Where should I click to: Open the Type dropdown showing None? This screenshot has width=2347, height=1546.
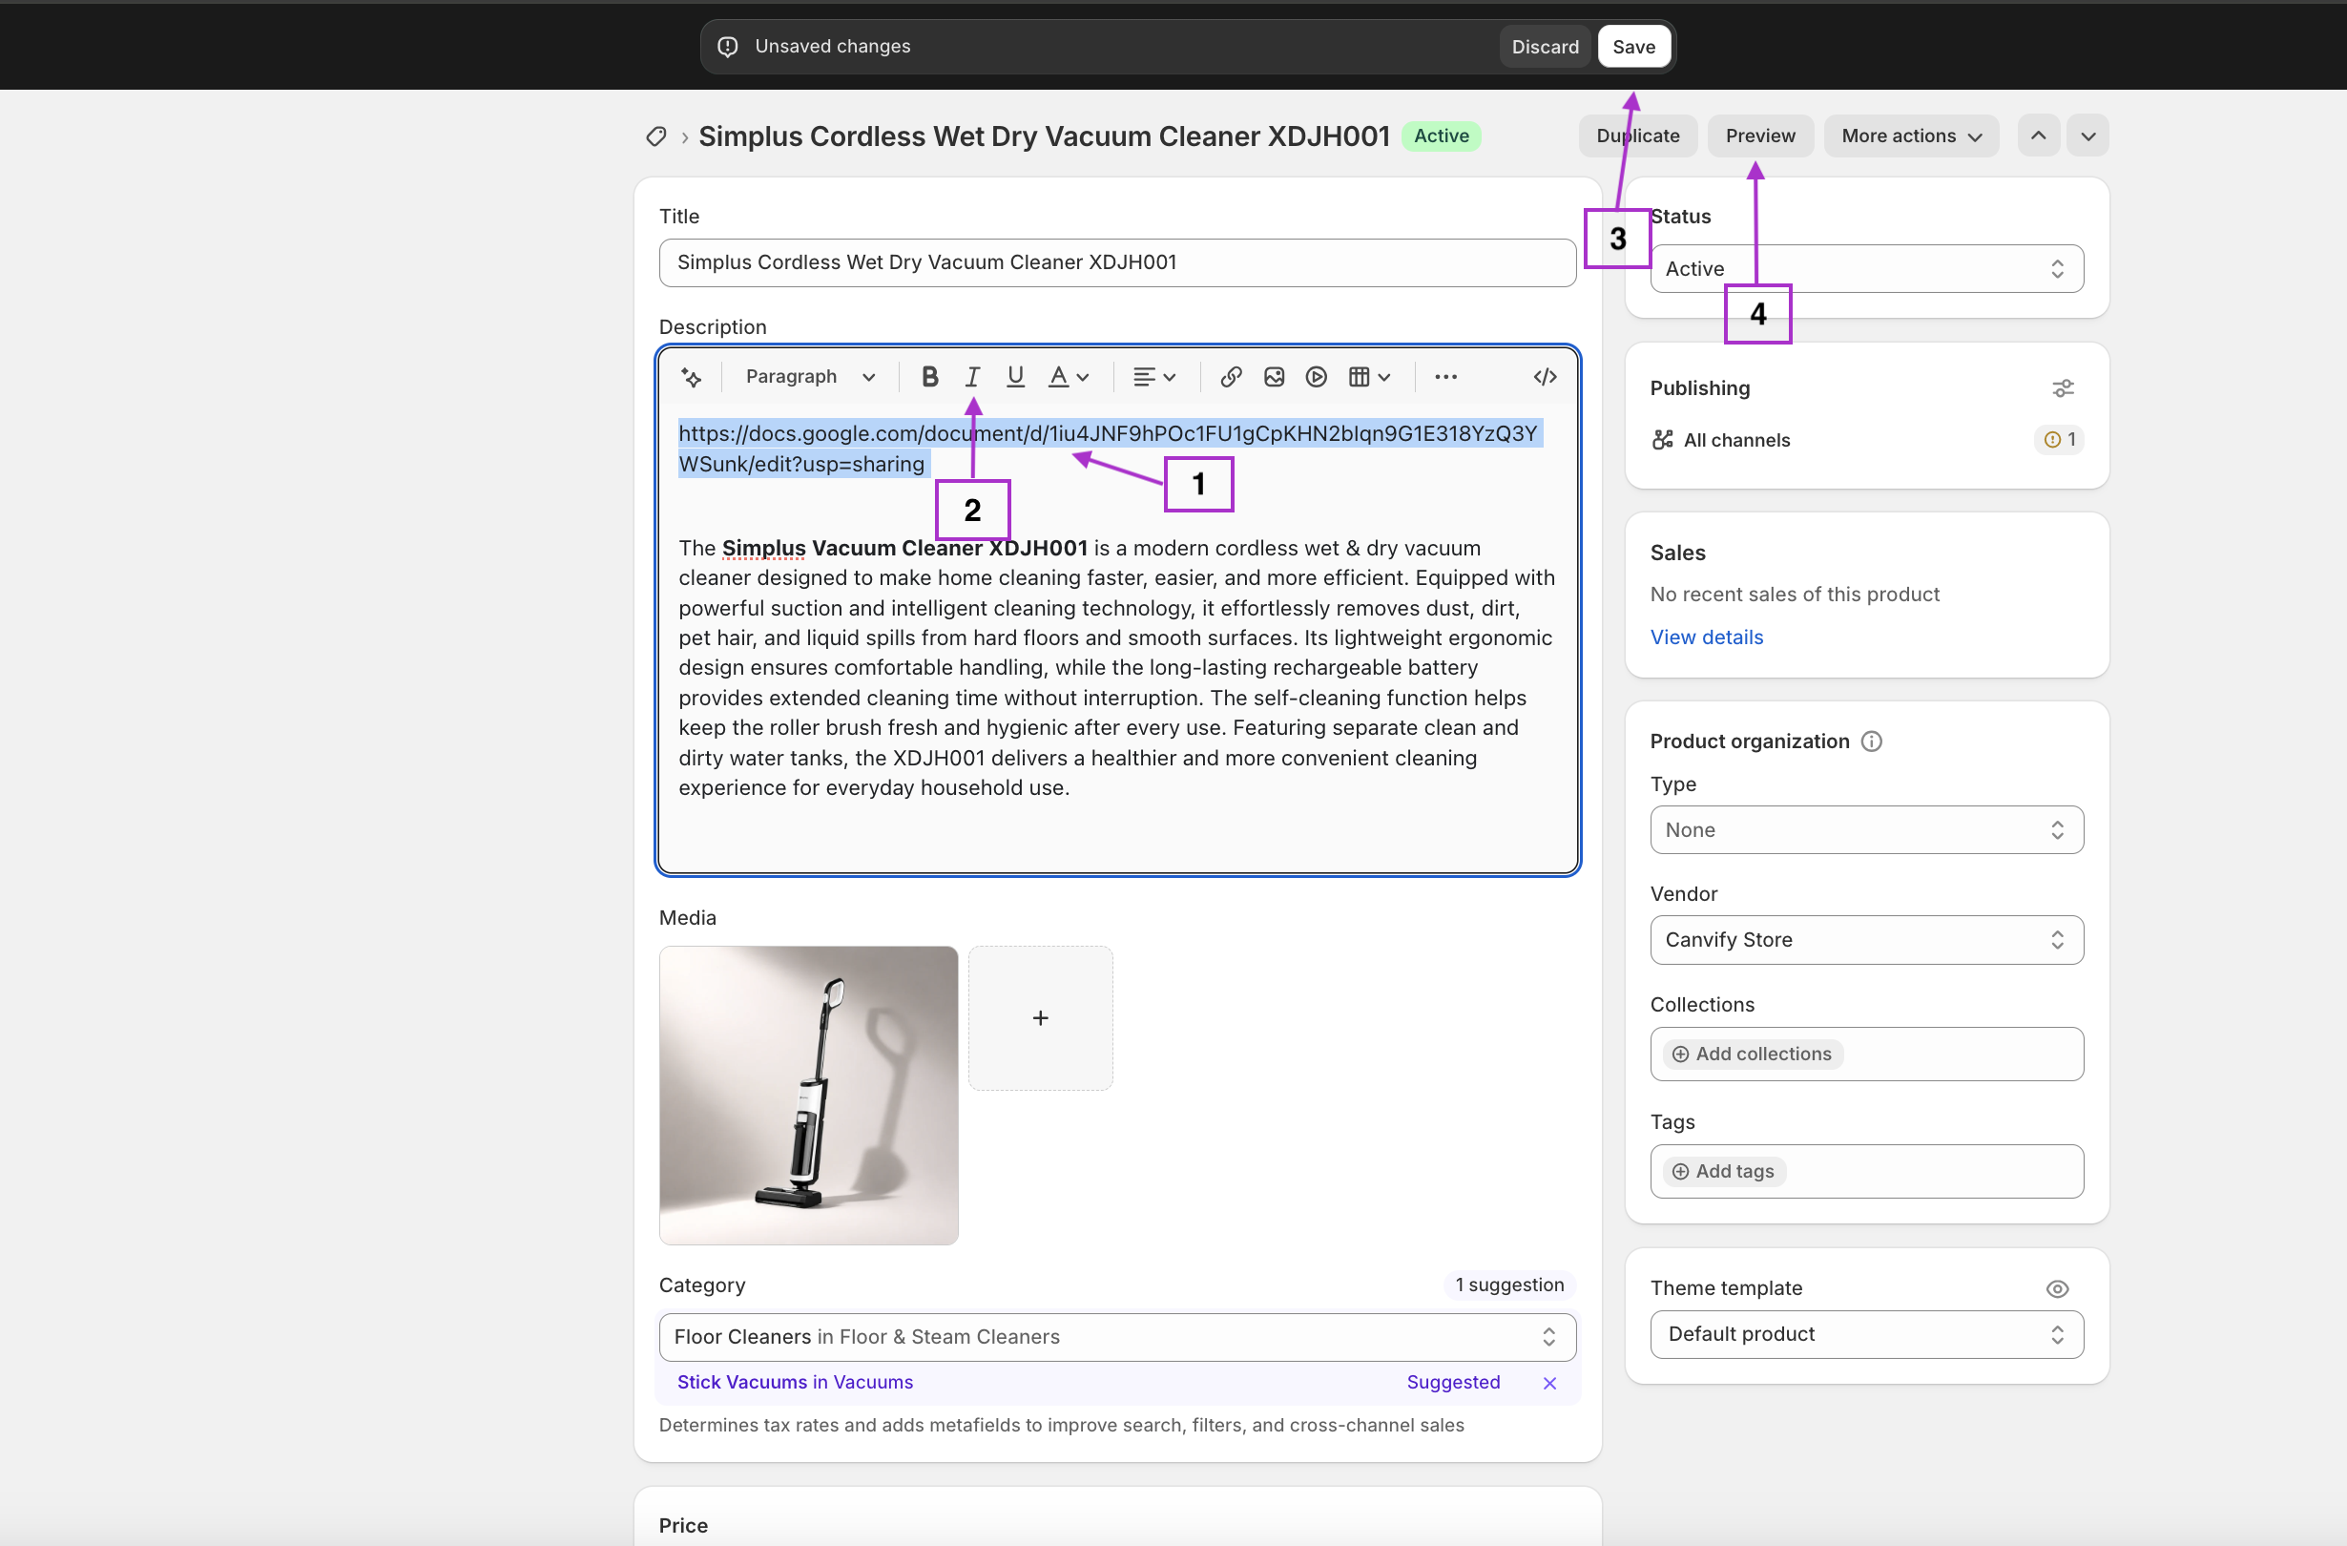coord(1867,829)
